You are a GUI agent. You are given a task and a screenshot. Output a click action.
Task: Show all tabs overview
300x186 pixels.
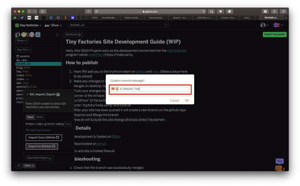(283, 12)
